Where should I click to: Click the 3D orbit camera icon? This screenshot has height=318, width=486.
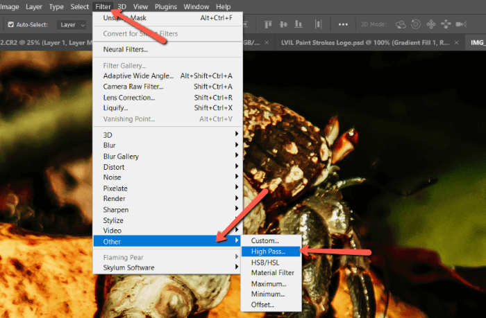pyautogui.click(x=402, y=24)
